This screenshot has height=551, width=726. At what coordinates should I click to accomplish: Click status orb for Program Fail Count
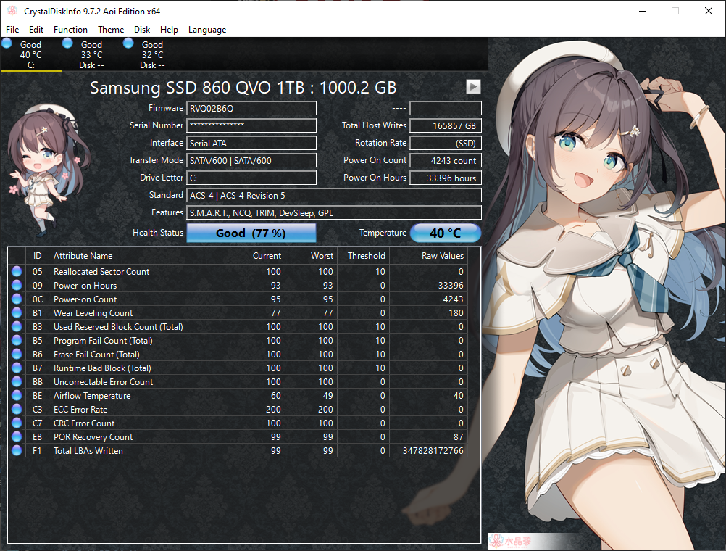pos(17,340)
